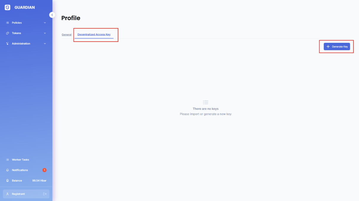
Task: Collapse the sidebar with the arrow button
Action: (52, 15)
